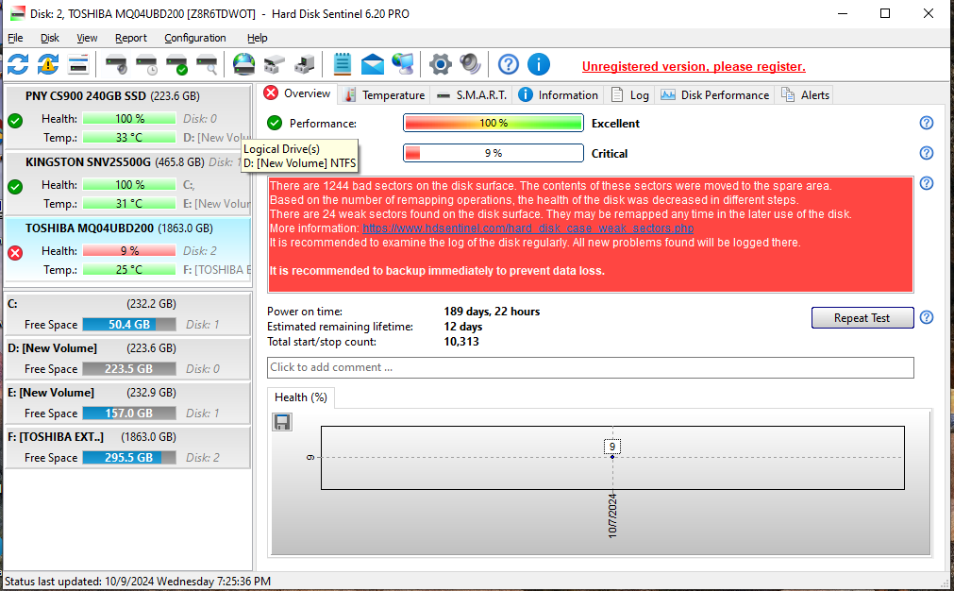The image size is (954, 591).
Task: Click the blue notepad report icon
Action: click(x=343, y=64)
